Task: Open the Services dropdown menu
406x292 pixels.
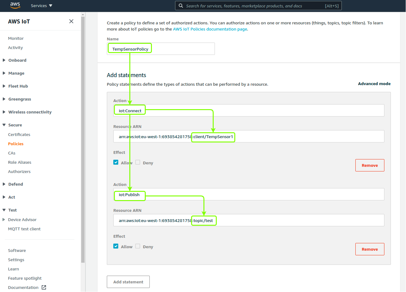Action: (x=42, y=6)
